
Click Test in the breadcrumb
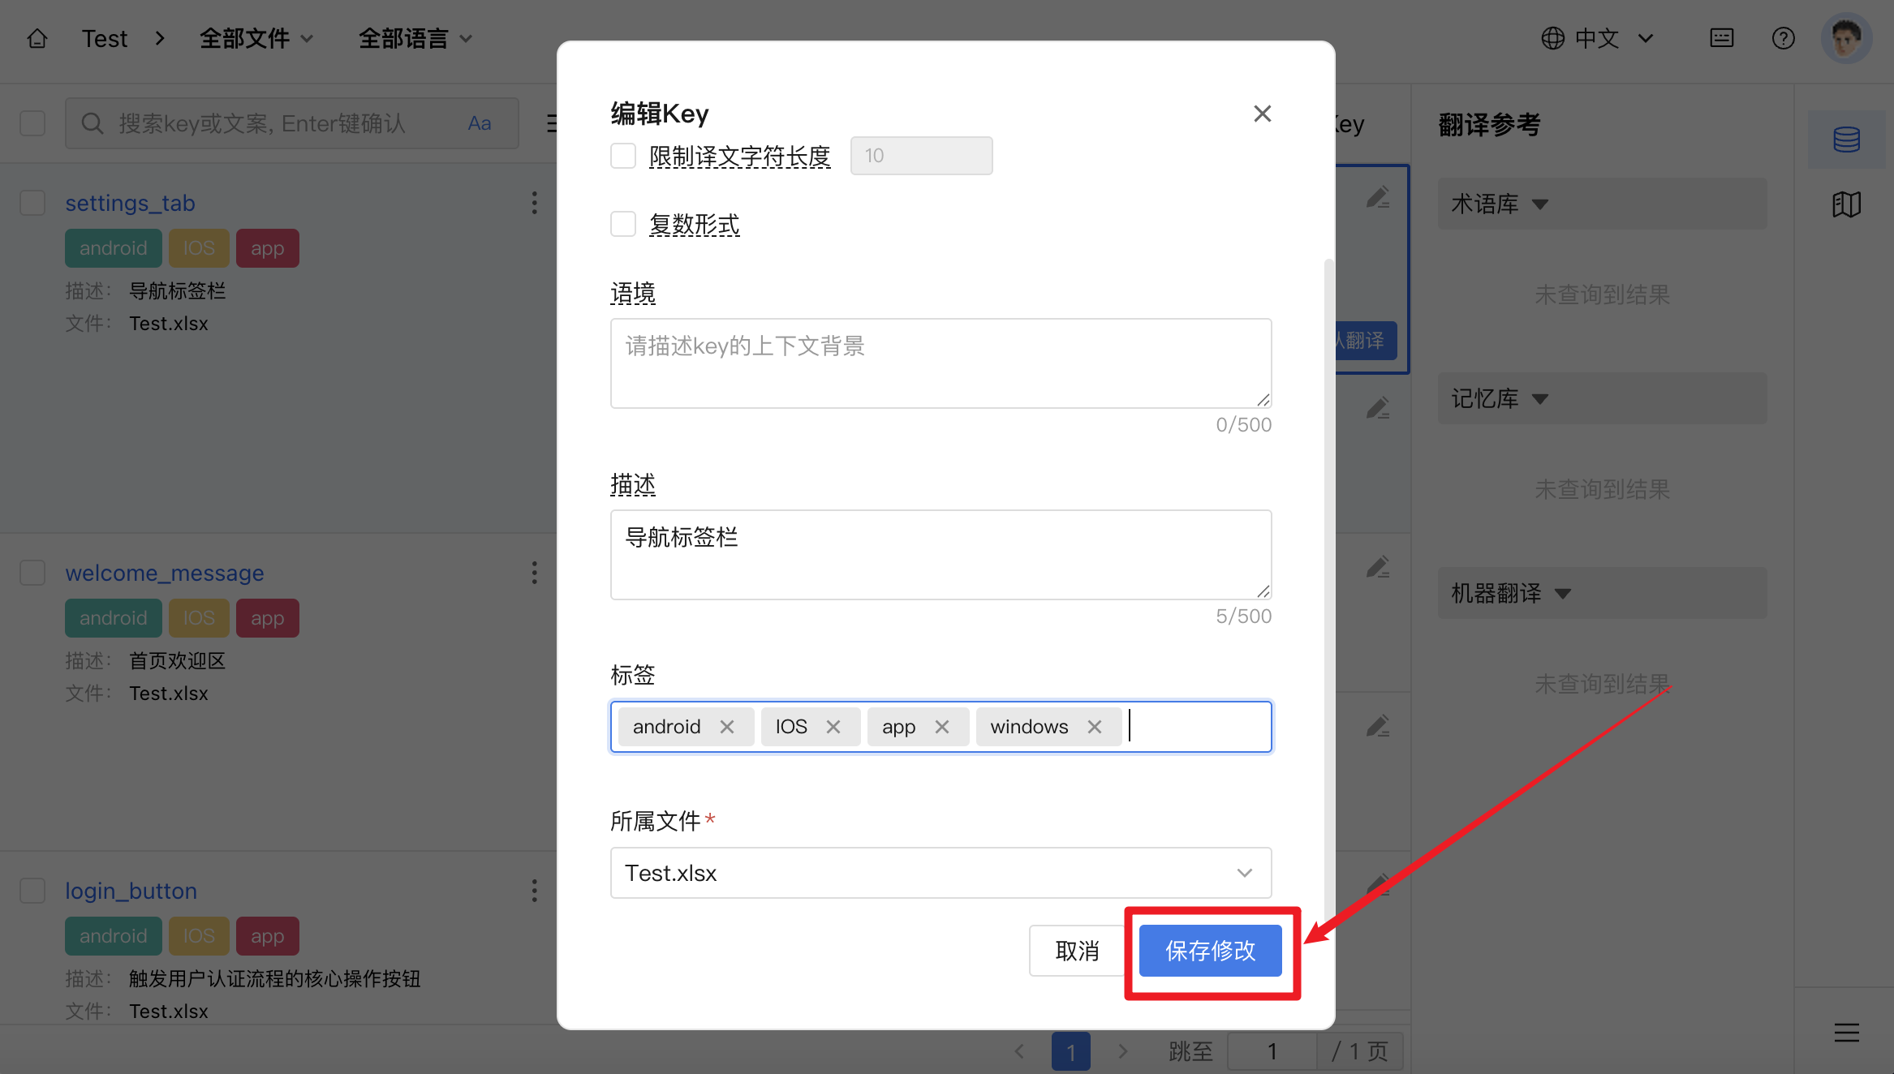point(105,38)
